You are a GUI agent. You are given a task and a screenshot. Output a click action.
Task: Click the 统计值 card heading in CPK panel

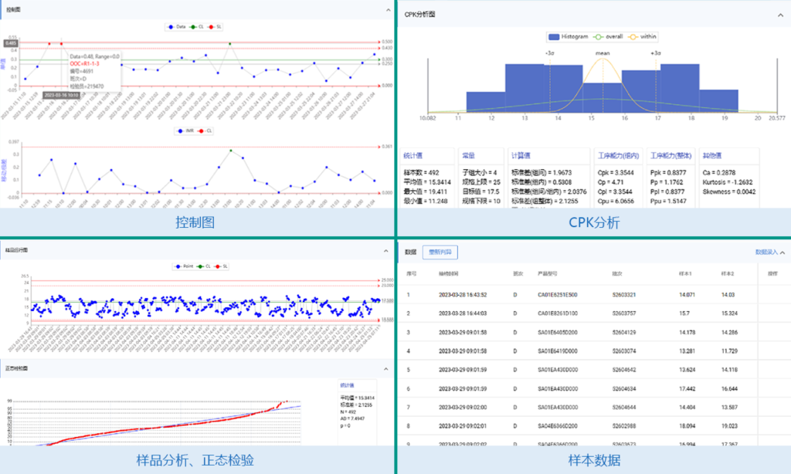413,156
